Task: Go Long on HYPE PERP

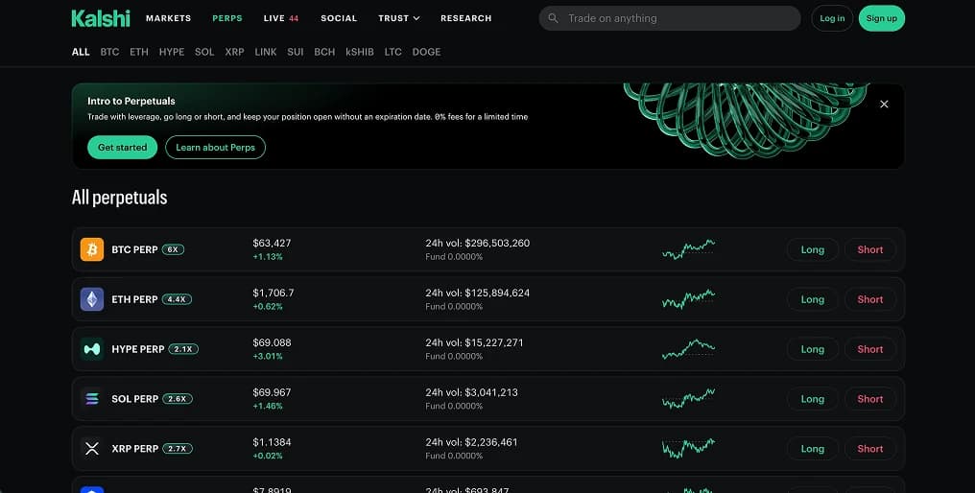Action: pyautogui.click(x=812, y=349)
